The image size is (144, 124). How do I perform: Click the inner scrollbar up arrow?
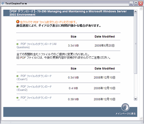[136, 11]
